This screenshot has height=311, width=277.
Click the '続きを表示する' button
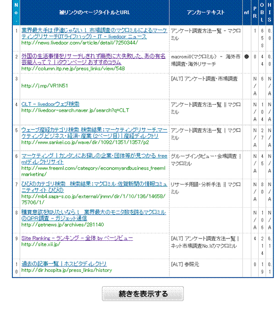(143, 294)
